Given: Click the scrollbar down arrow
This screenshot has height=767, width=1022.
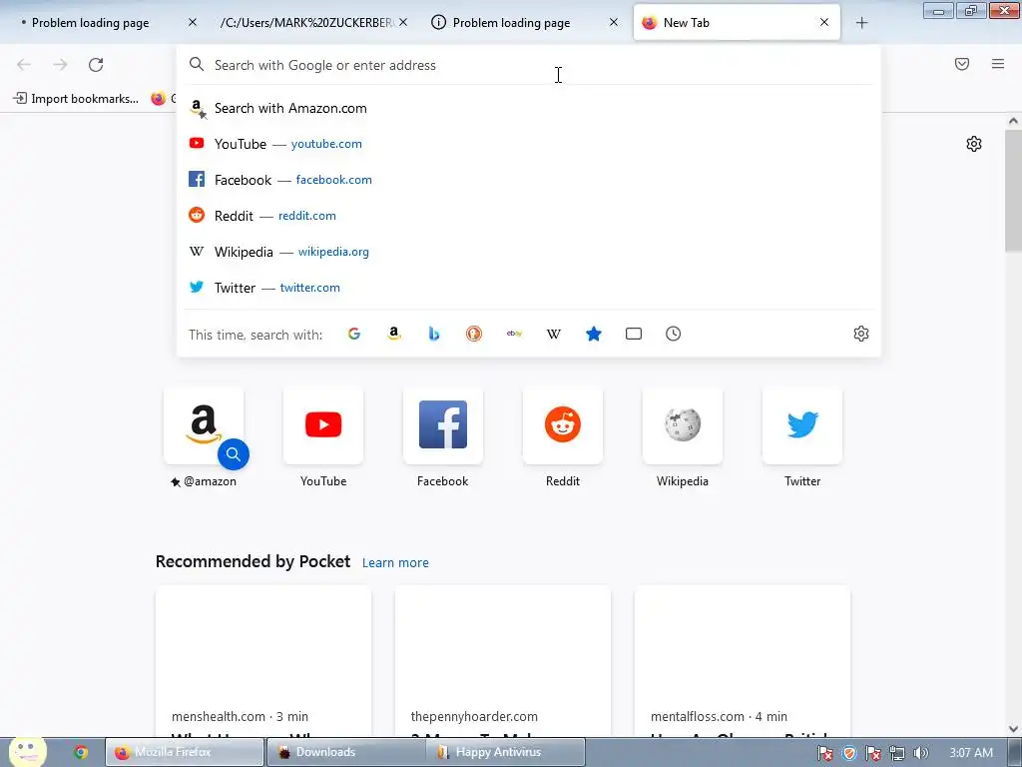Looking at the screenshot, I should click(1013, 729).
